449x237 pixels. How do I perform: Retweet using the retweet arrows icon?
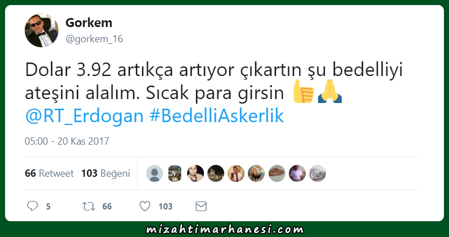[88, 206]
